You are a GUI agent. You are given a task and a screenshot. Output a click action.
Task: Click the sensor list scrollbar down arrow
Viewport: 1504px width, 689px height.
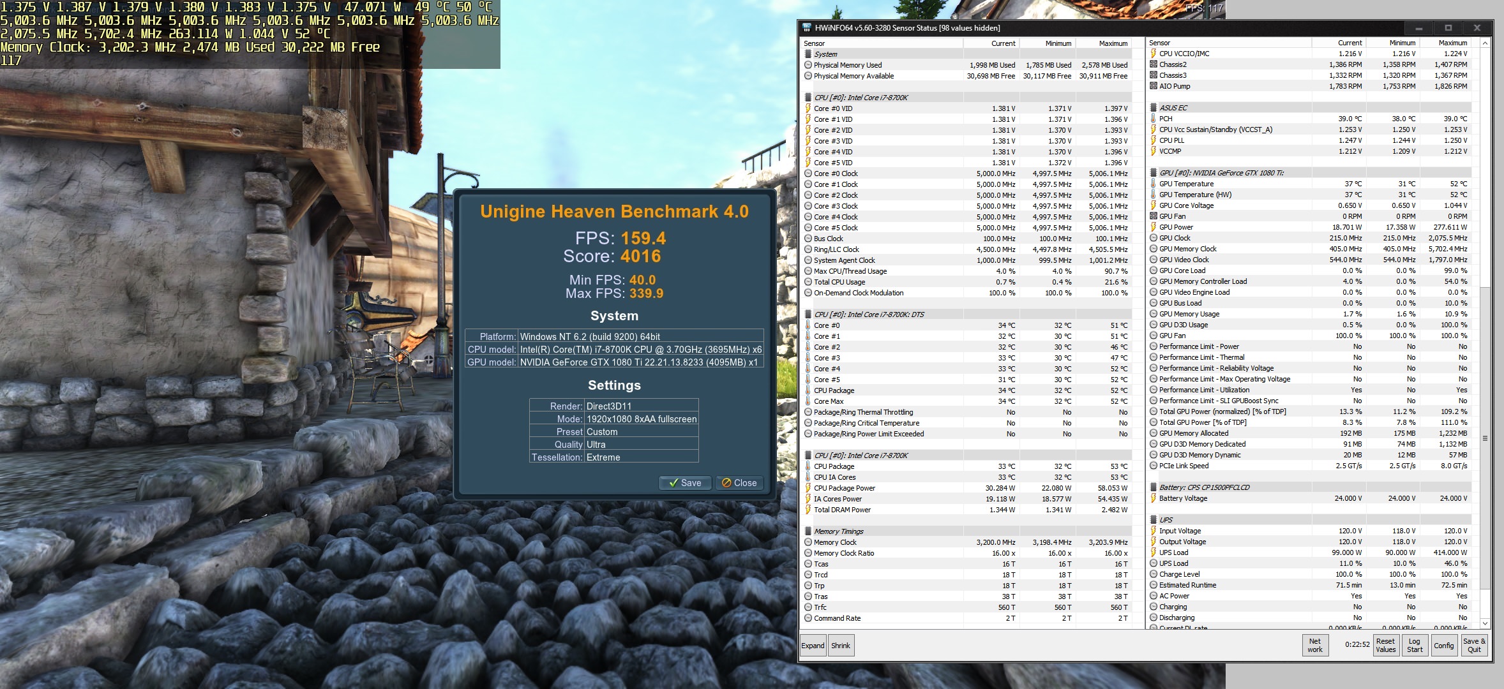coord(1485,623)
